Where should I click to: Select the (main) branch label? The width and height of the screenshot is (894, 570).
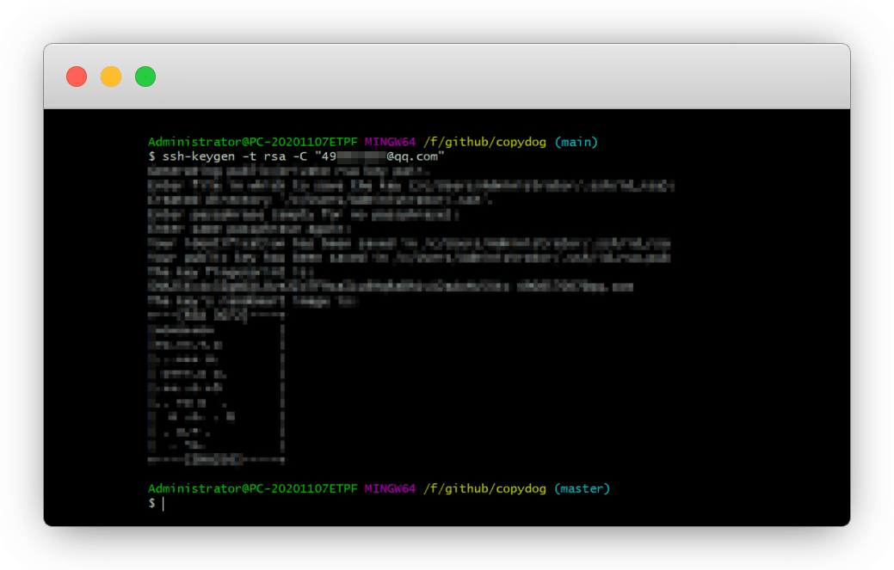pos(576,142)
